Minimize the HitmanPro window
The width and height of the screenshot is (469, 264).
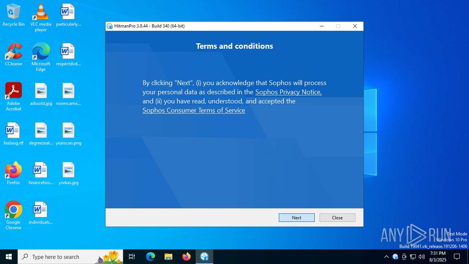coord(321,26)
